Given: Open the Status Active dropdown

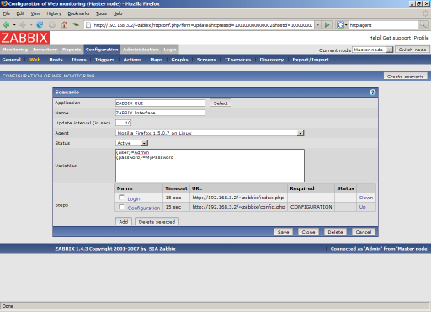Looking at the screenshot, I should [144, 143].
